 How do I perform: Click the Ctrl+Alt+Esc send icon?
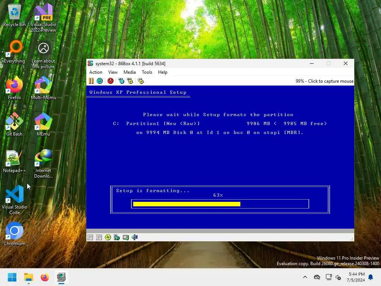point(130,81)
